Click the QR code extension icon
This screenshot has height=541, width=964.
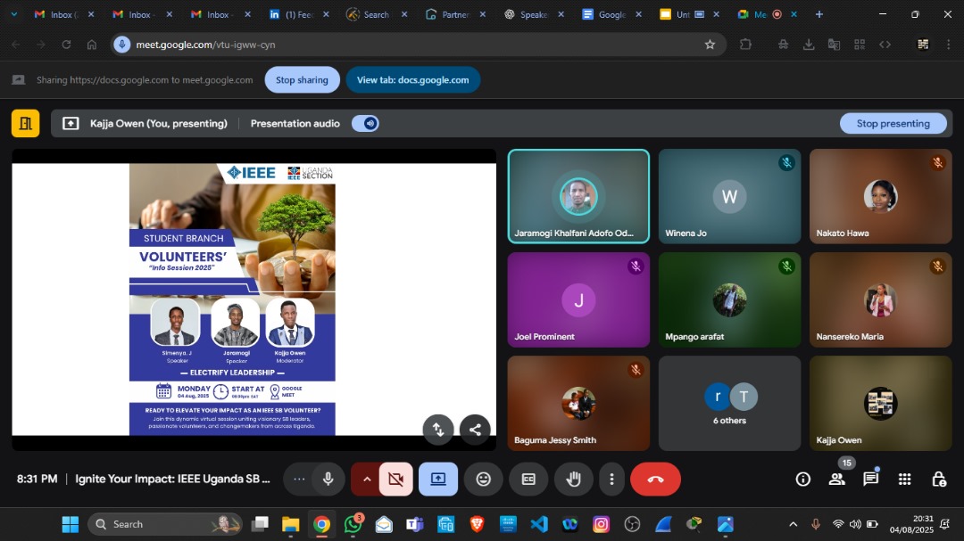(860, 45)
